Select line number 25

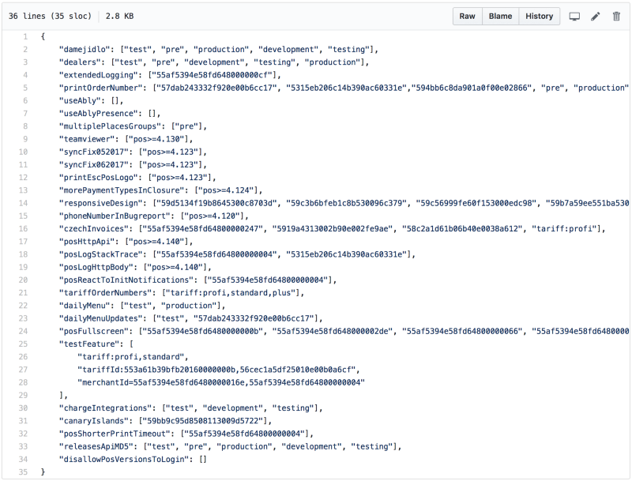click(x=23, y=344)
